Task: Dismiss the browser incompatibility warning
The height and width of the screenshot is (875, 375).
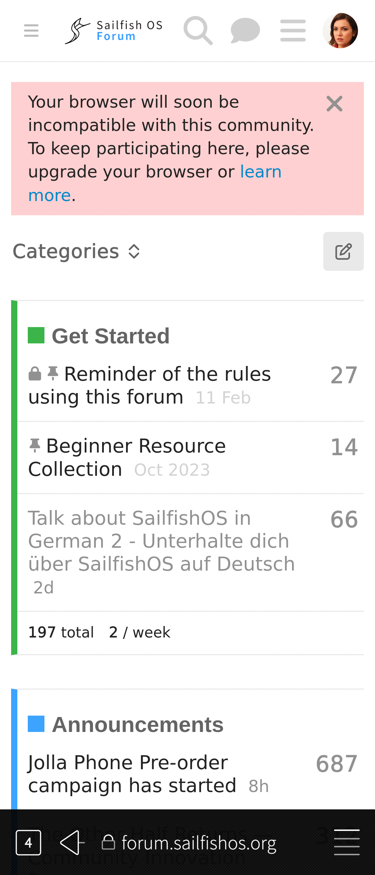Action: [334, 104]
